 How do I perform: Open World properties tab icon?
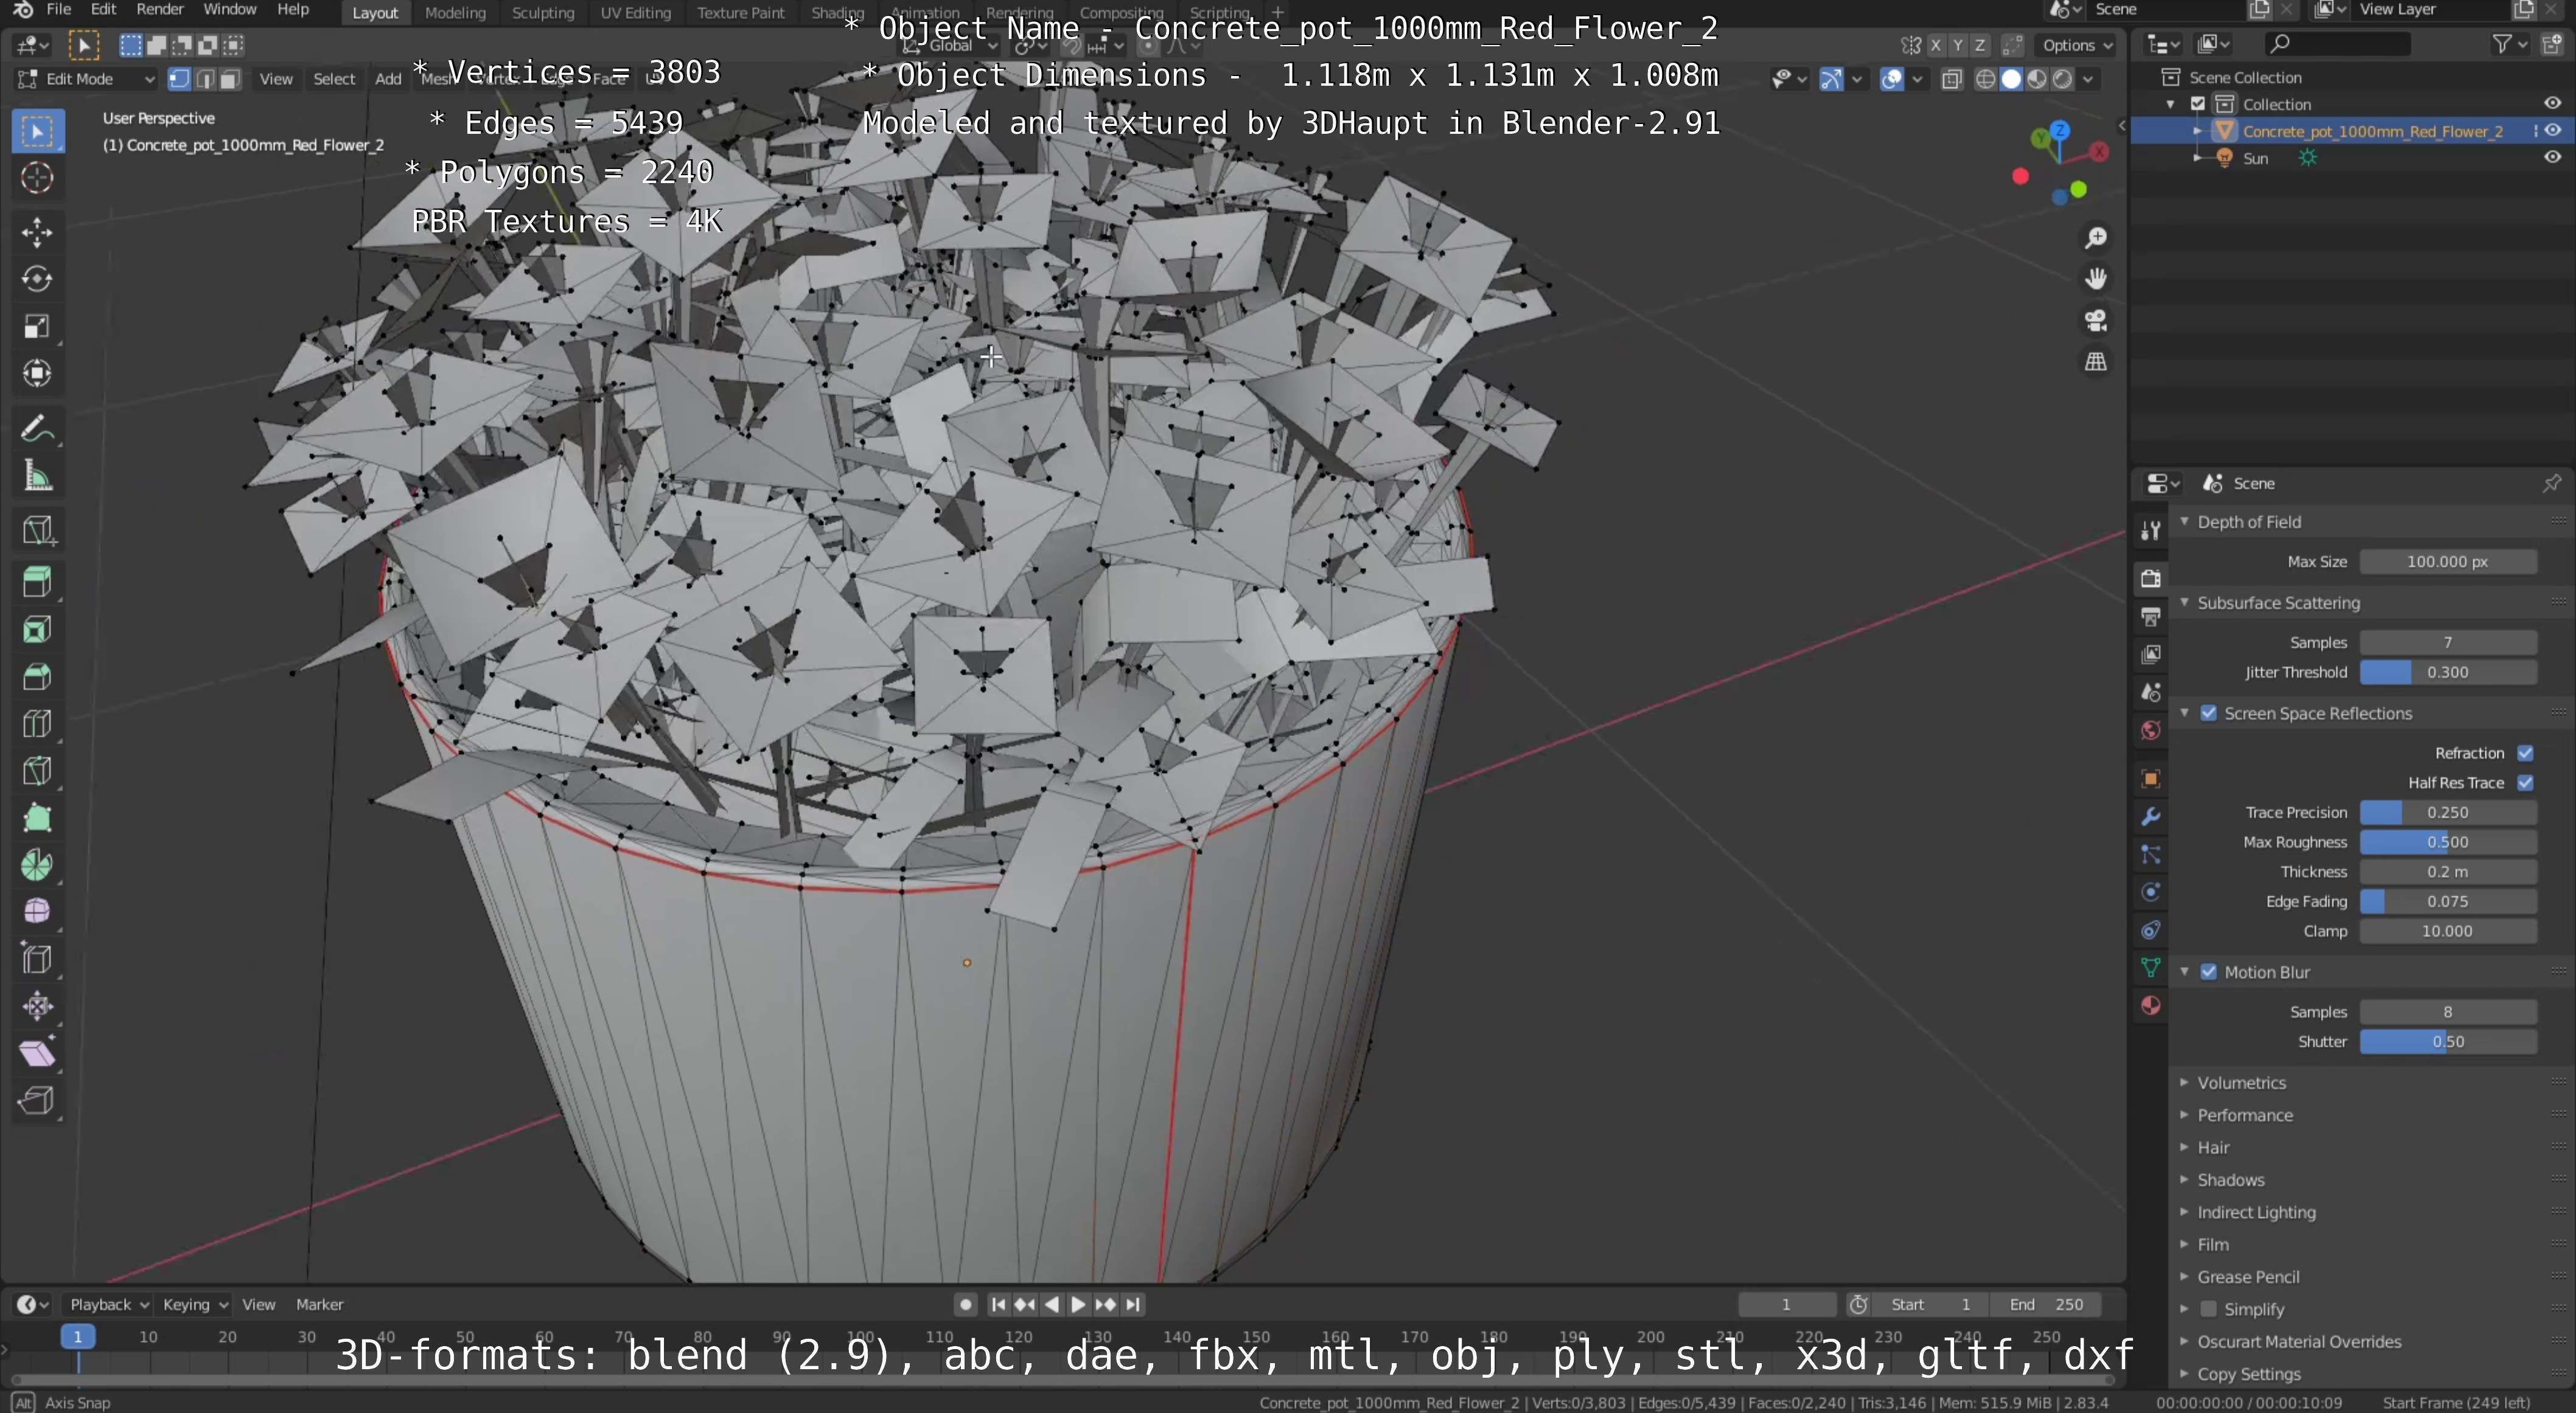2151,731
